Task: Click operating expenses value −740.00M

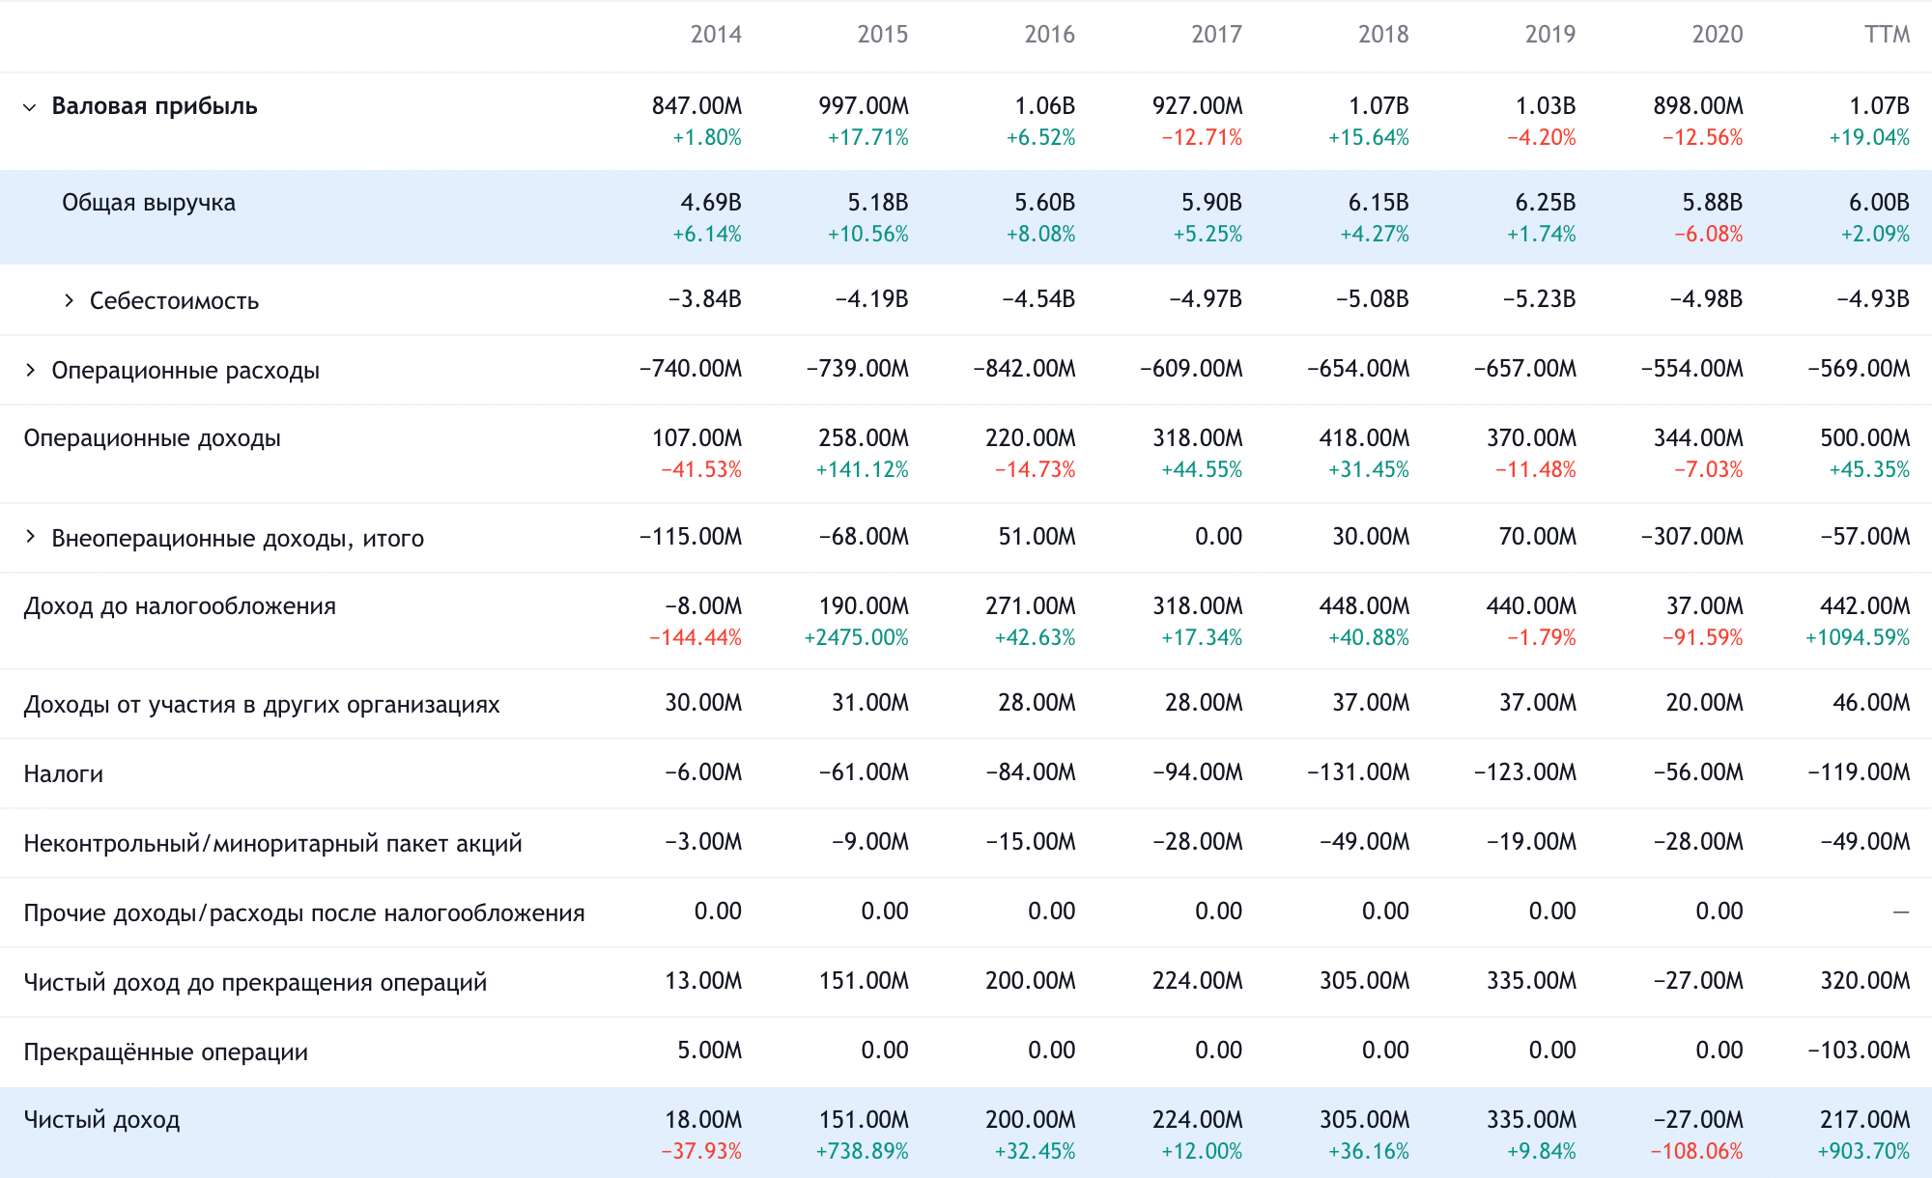Action: coord(691,369)
